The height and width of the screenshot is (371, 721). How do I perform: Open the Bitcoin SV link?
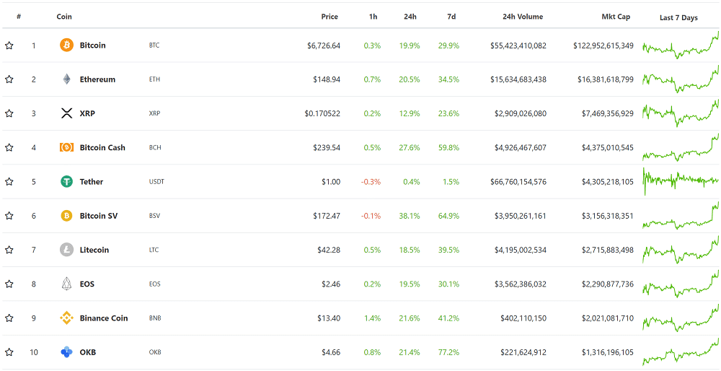coord(98,216)
